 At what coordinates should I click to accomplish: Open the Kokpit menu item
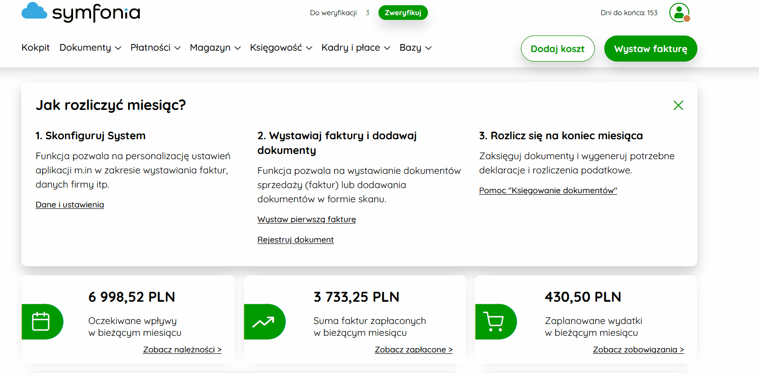click(x=36, y=47)
